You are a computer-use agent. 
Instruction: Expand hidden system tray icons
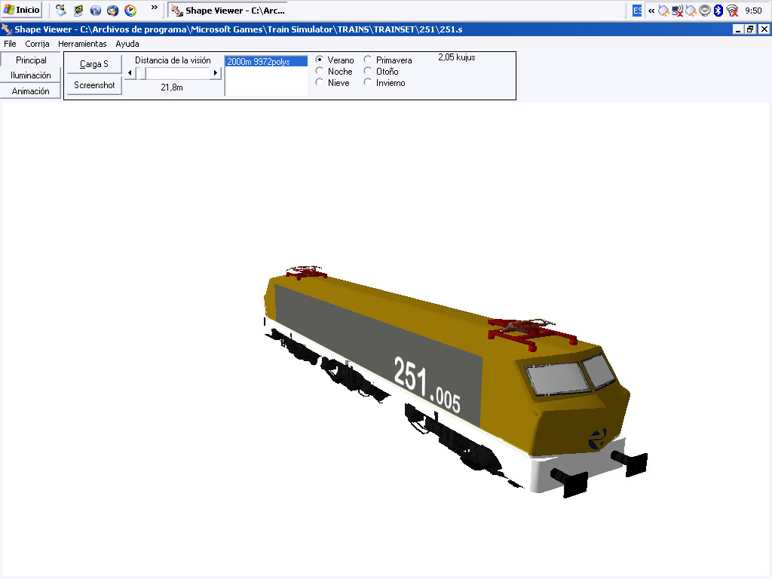point(651,11)
